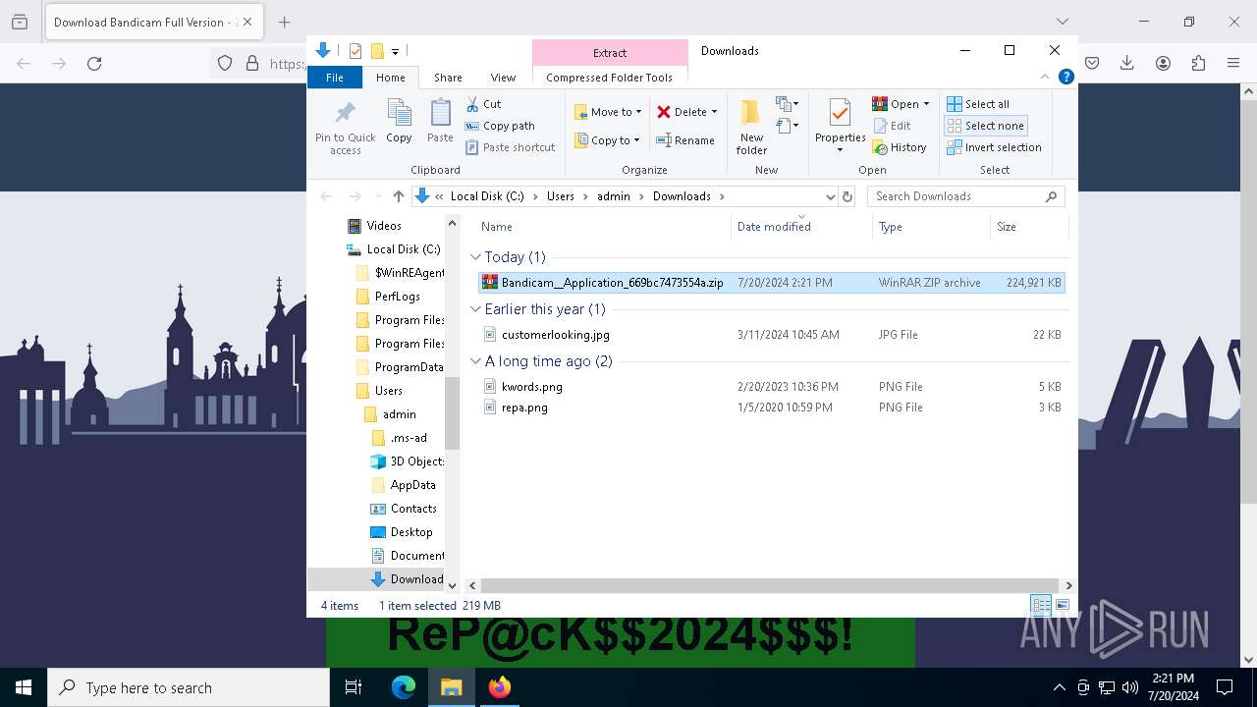
Task: Sort by Size column header
Action: tap(1028, 227)
